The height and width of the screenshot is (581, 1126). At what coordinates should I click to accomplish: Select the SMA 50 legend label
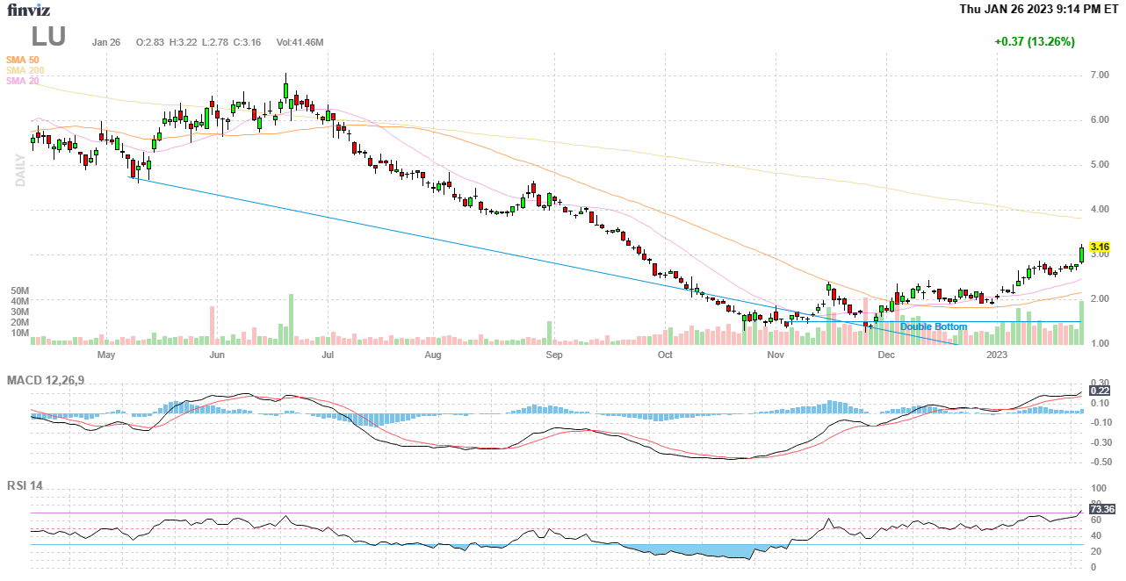22,60
